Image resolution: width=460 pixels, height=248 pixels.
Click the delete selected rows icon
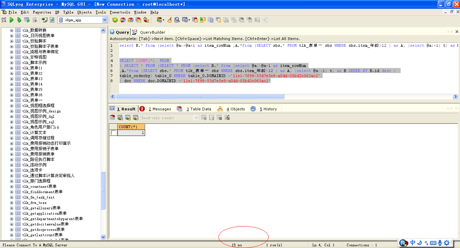point(219,117)
